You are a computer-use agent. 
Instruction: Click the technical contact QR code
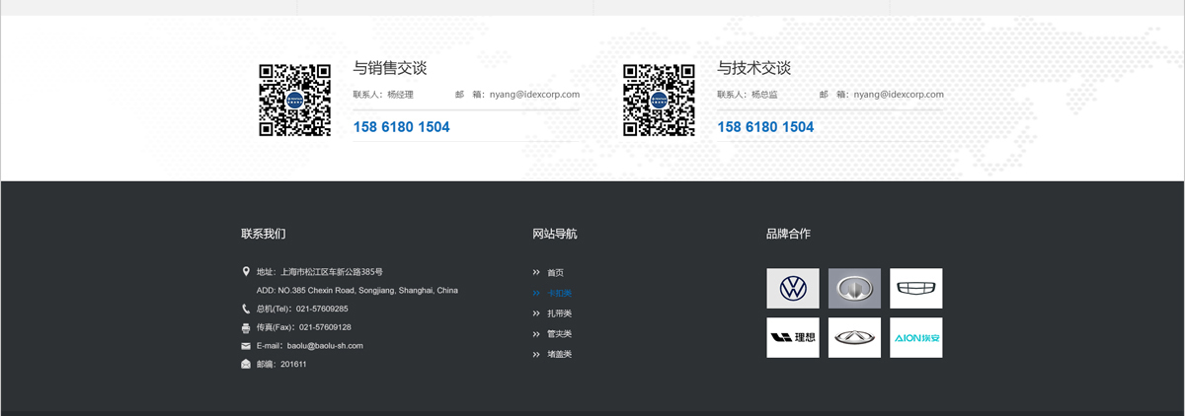pyautogui.click(x=659, y=100)
